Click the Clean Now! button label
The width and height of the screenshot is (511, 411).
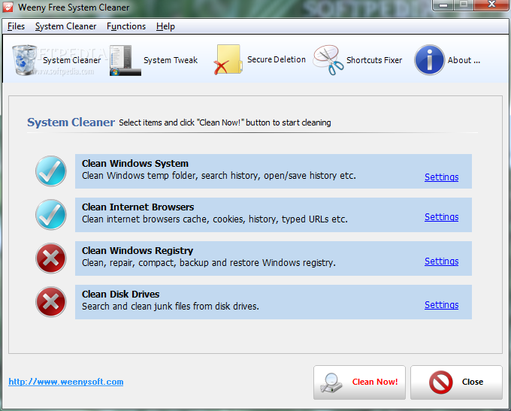click(x=375, y=382)
